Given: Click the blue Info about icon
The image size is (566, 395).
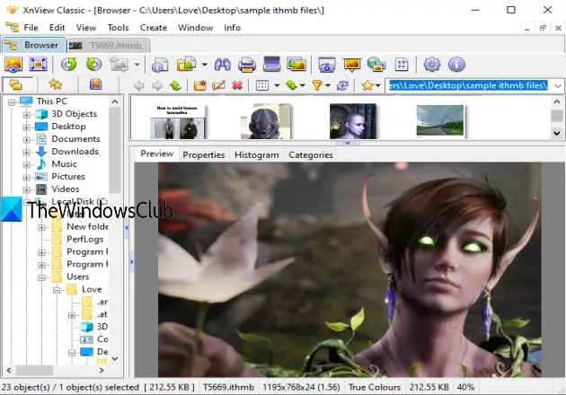Looking at the screenshot, I should tap(456, 65).
